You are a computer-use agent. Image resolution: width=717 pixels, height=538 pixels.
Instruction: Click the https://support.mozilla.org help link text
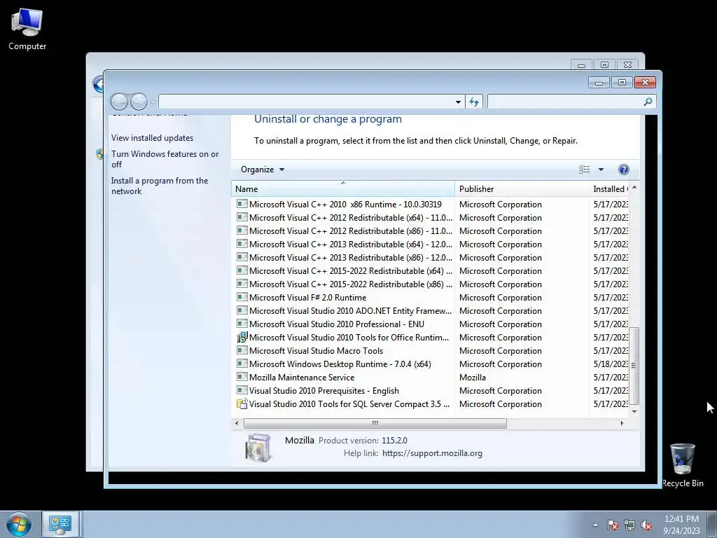pyautogui.click(x=432, y=453)
